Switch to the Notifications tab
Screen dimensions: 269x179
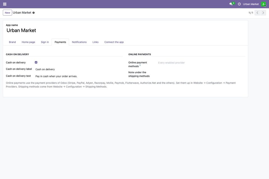[x=79, y=42]
